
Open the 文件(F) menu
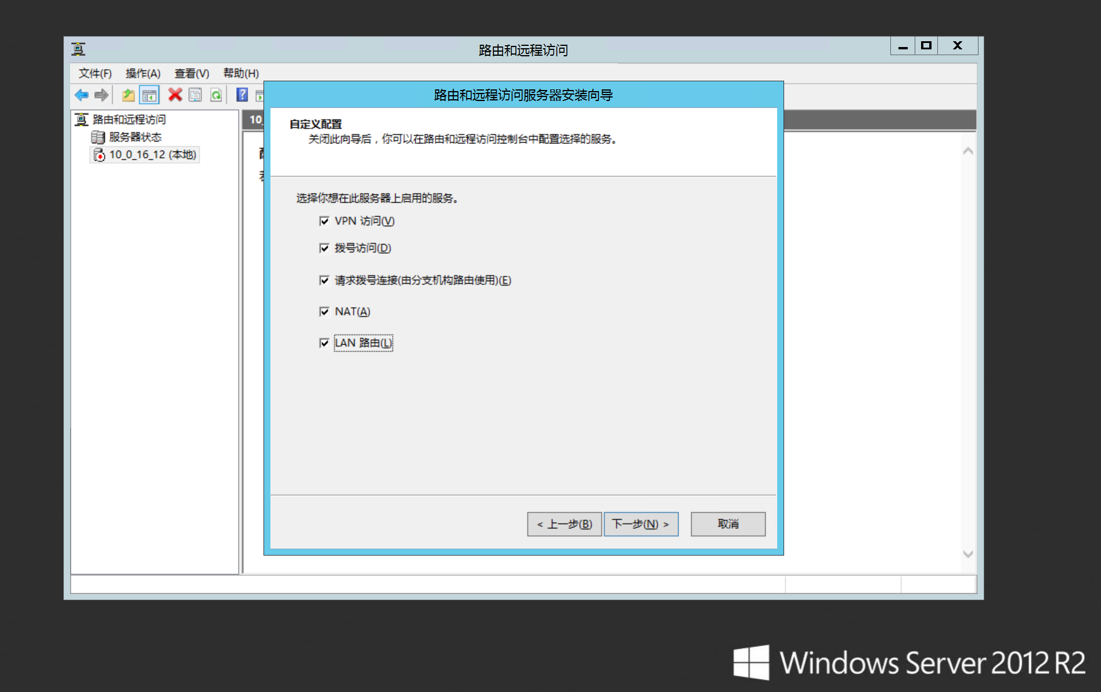click(x=95, y=73)
